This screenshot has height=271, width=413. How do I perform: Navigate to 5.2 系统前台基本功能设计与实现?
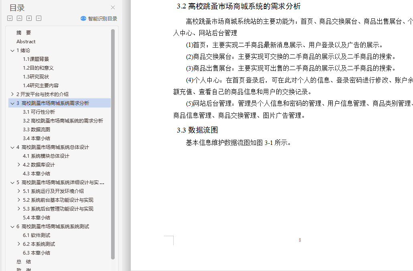tap(58, 200)
